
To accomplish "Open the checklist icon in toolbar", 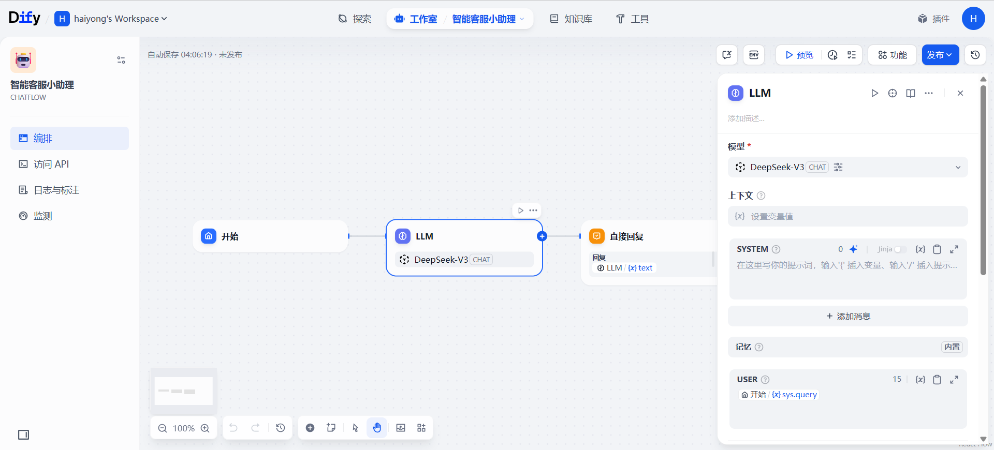I will click(852, 55).
